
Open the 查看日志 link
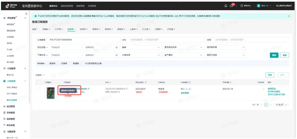pyautogui.click(x=272, y=89)
